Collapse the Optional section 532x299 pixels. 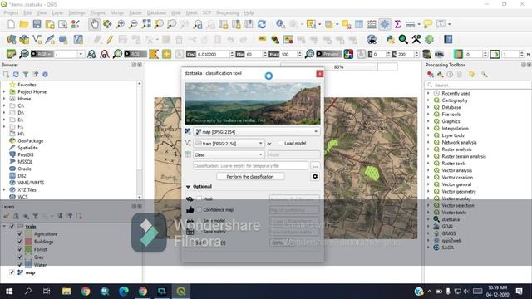pos(188,187)
